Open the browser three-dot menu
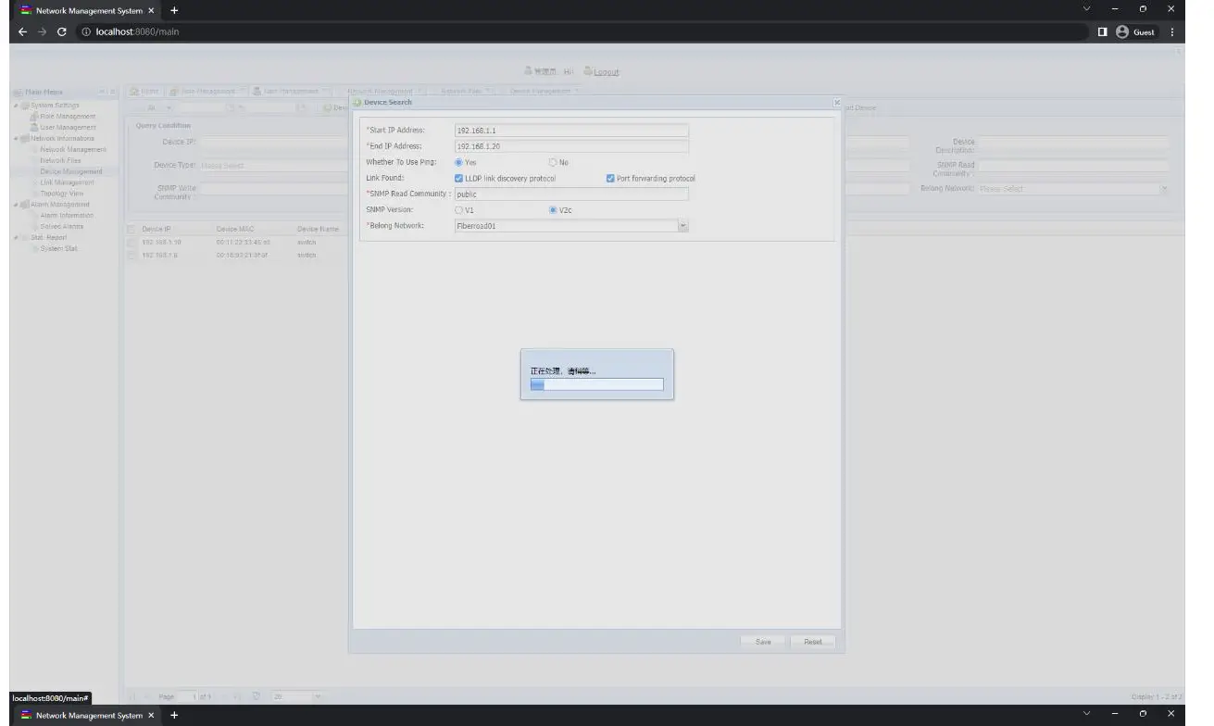 (x=1172, y=31)
